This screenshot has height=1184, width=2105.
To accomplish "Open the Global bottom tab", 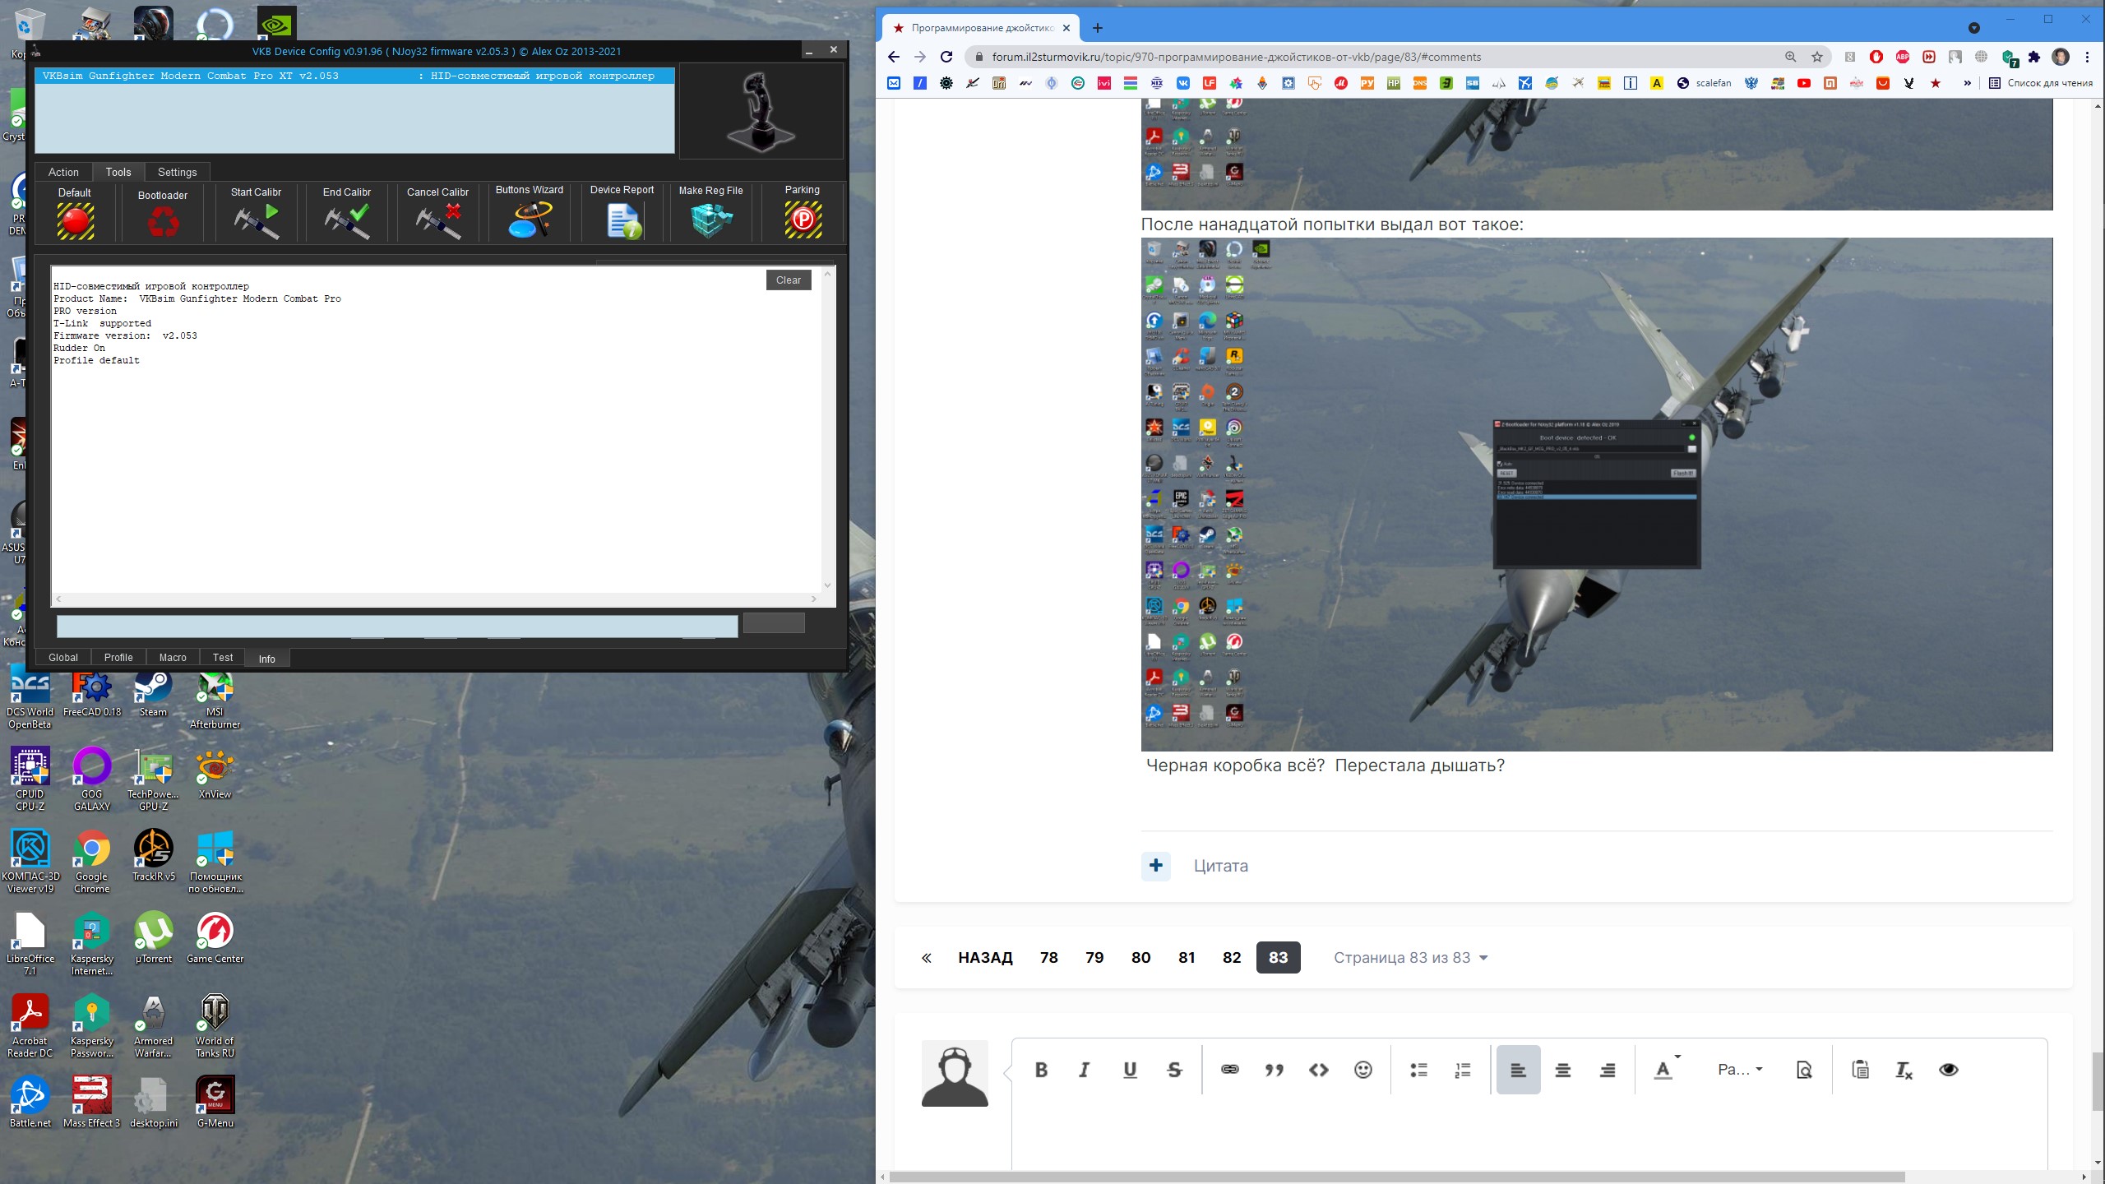I will (x=63, y=658).
